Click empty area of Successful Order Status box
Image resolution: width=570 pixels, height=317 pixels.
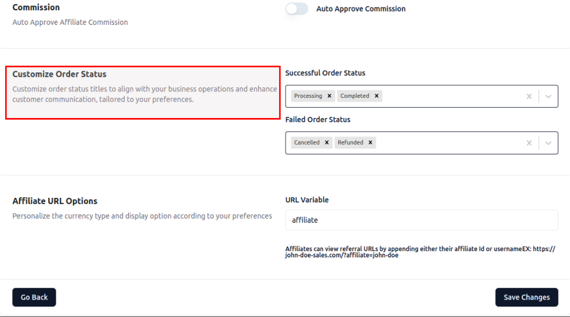(452, 97)
